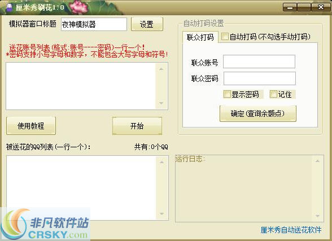The height and width of the screenshot is (241, 332).
Task: Click the 联众密码 input field
Action: click(260, 78)
